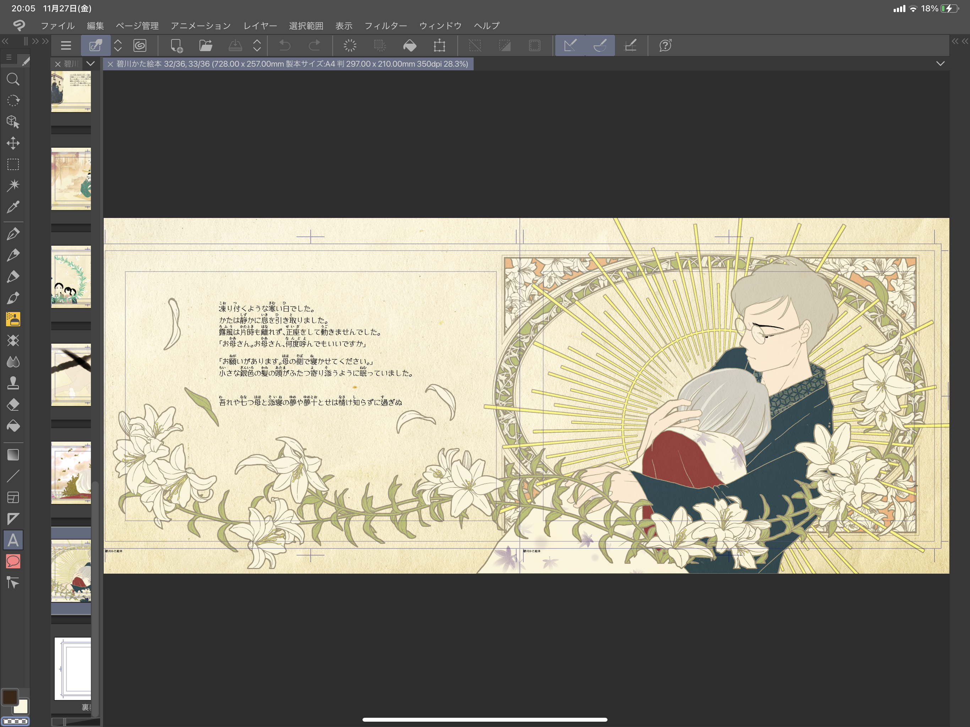Select the Move layer tool
The width and height of the screenshot is (970, 727).
[x=13, y=143]
